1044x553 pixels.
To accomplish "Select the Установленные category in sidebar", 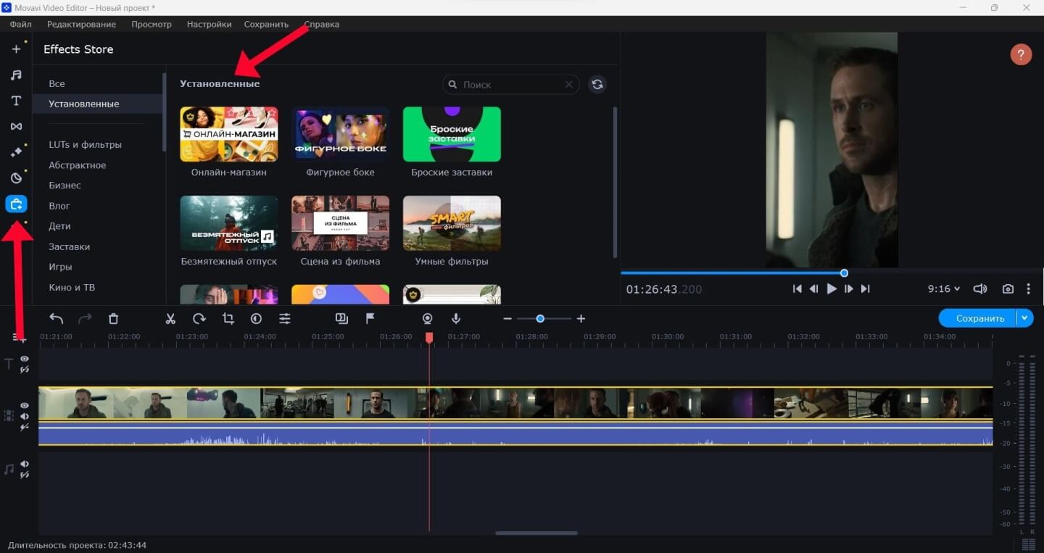I will pos(97,104).
